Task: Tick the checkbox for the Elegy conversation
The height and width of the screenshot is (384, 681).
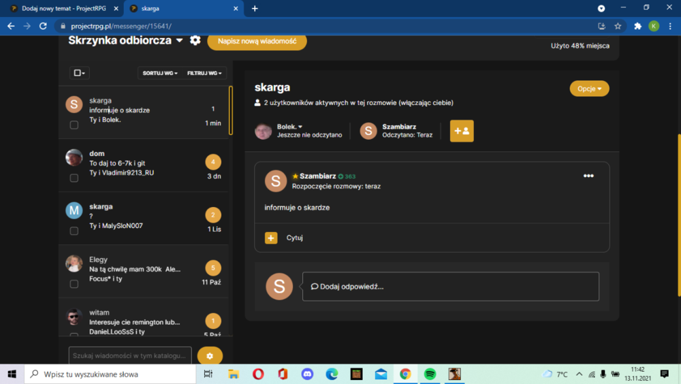Action: [74, 284]
